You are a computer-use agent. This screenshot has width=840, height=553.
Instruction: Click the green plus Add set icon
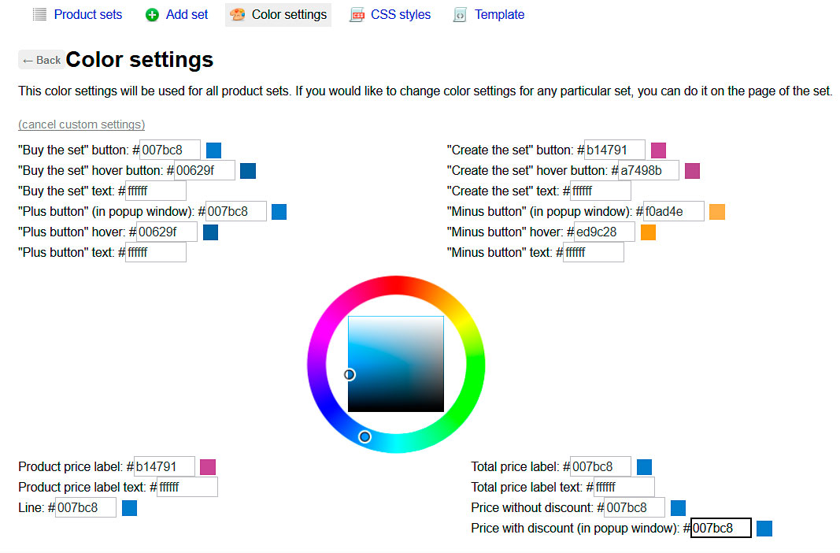click(x=152, y=15)
